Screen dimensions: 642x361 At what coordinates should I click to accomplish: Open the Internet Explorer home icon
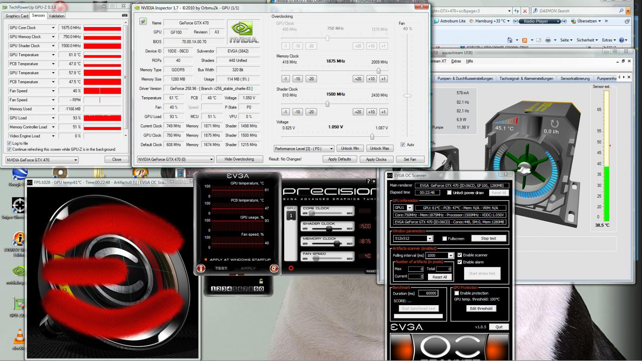510,40
